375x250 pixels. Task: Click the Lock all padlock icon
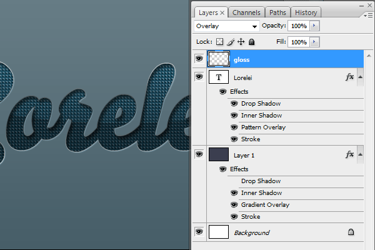[x=251, y=42]
